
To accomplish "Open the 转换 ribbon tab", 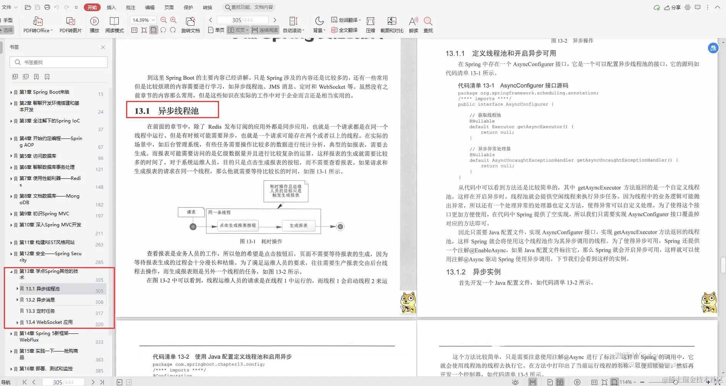I will tap(208, 7).
